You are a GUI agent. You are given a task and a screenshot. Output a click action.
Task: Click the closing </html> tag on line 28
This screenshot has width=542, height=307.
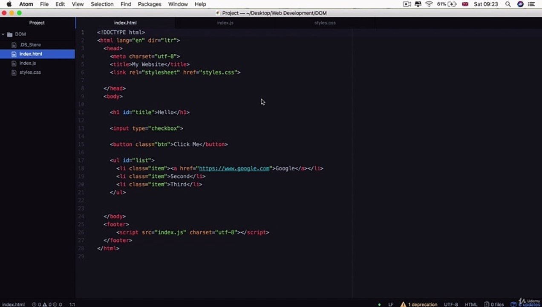(108, 249)
